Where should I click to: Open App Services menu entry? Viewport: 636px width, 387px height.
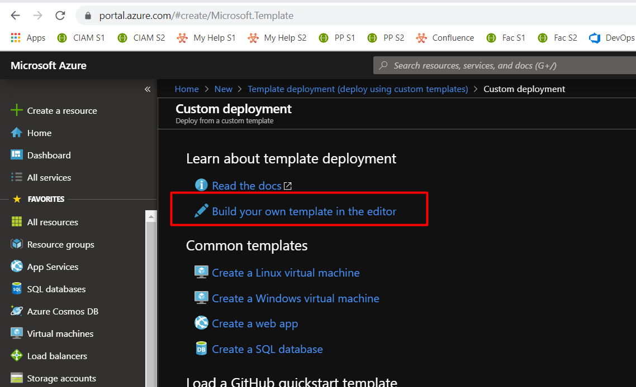(53, 267)
